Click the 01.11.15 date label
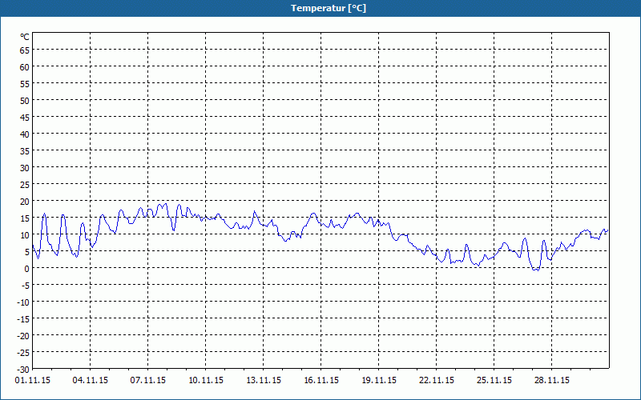Screen dimensions: 641x400 pos(33,381)
